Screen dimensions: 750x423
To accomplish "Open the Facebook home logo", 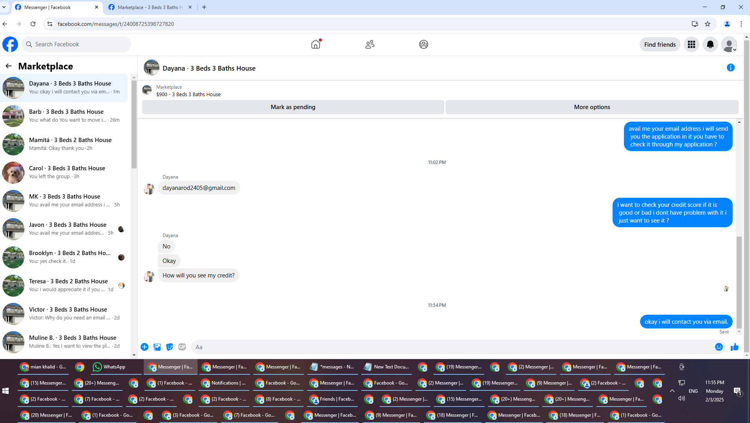I will [x=10, y=44].
